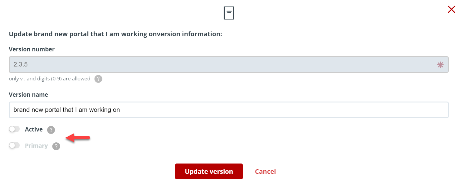Click the Version number field showing 2.3.5
The width and height of the screenshot is (460, 188).
tap(229, 64)
